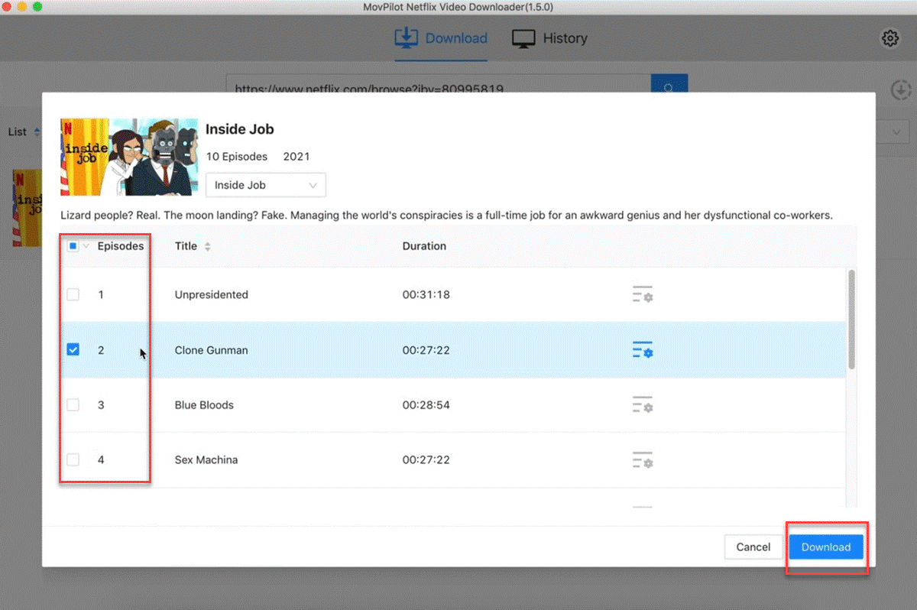
Task: Check the episode 3 checkbox
Action: click(73, 405)
